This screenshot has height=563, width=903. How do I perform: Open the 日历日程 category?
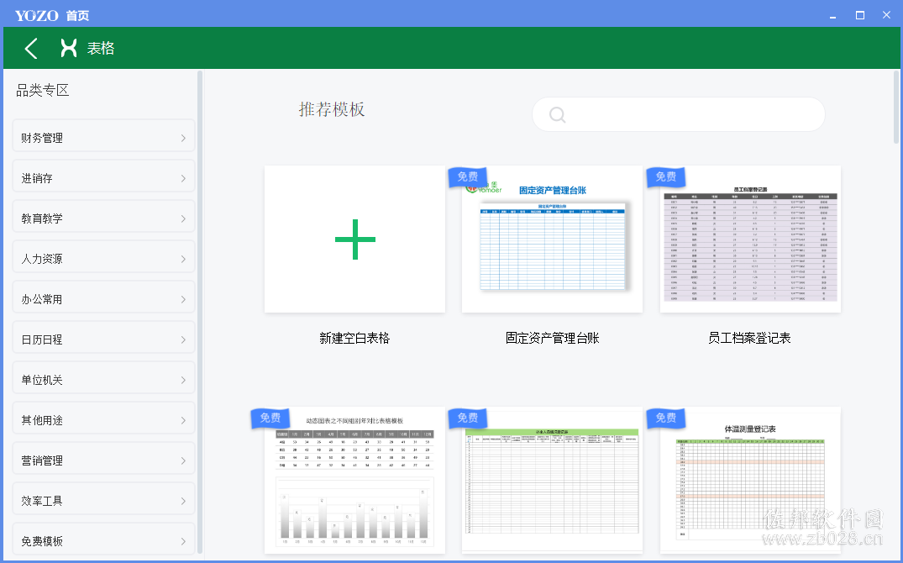click(103, 338)
